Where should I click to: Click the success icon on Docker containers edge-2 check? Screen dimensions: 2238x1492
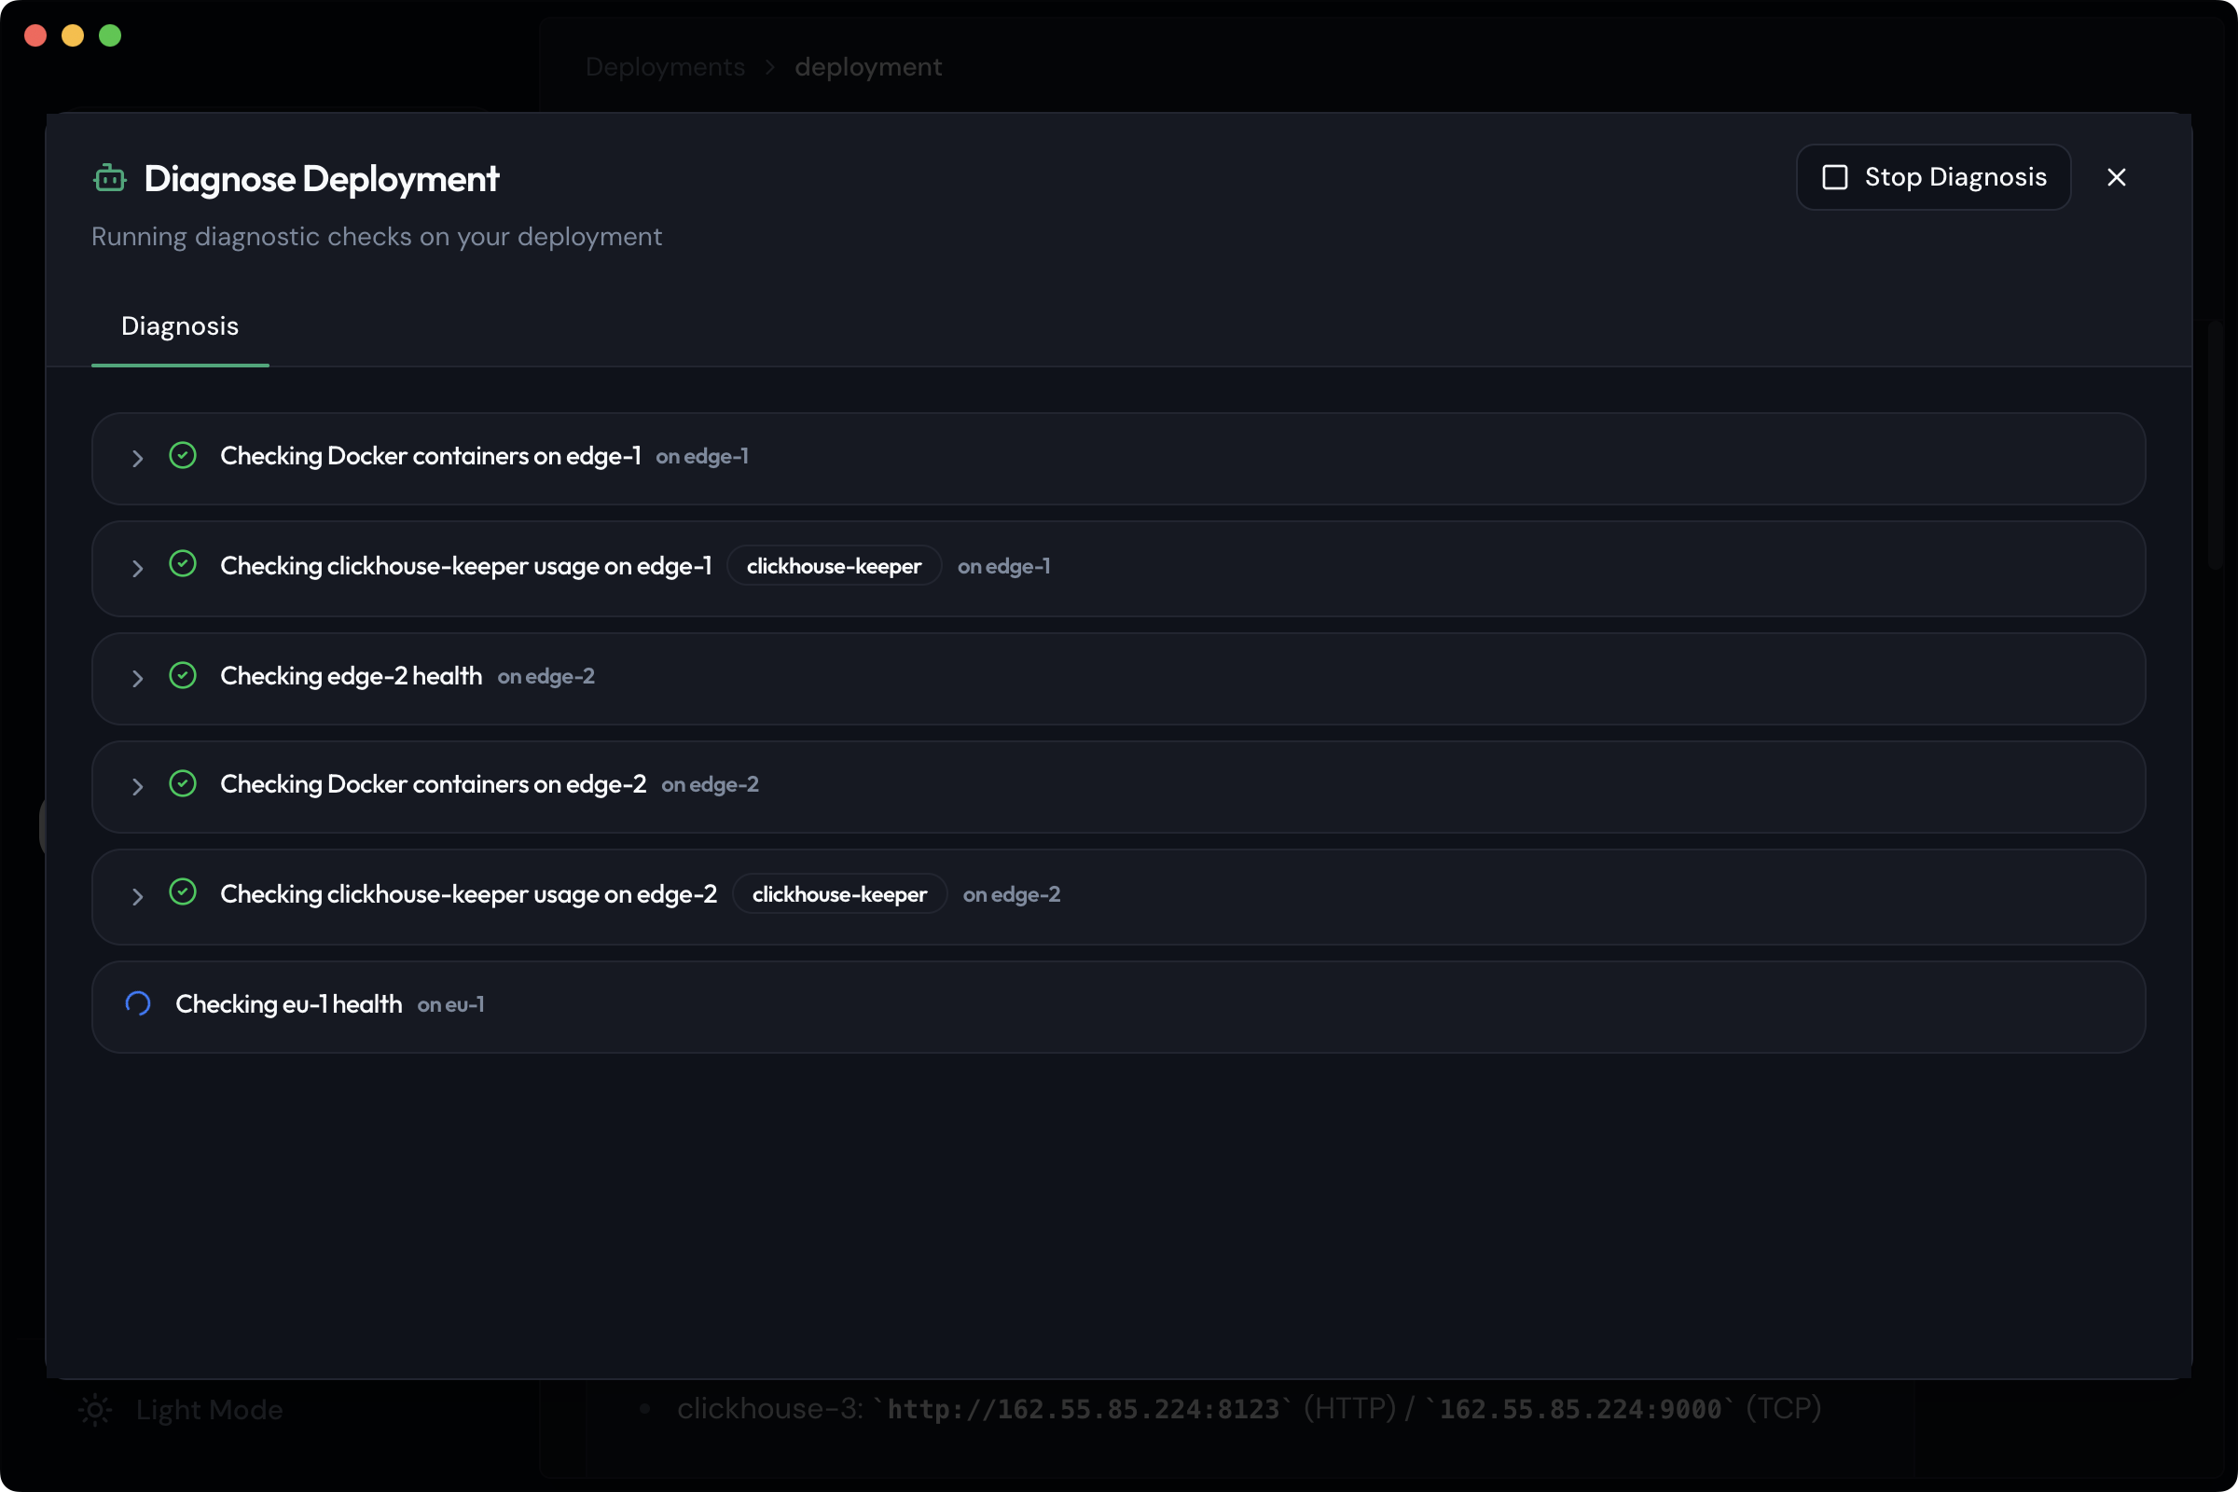(183, 784)
